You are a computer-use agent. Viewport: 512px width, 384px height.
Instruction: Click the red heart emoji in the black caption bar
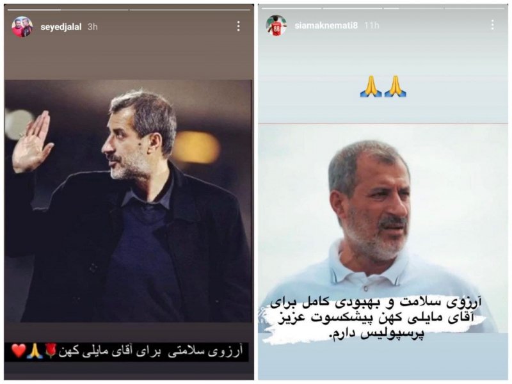coord(19,351)
